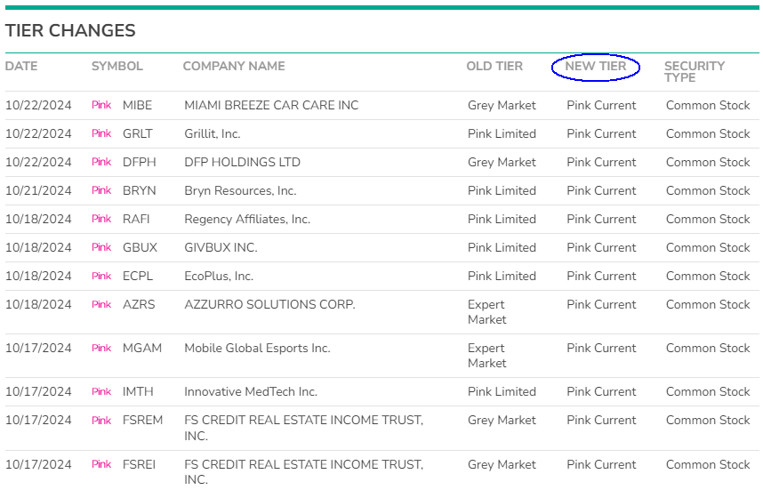The height and width of the screenshot is (490, 763).
Task: Open the GBUX symbol link
Action: coord(141,248)
